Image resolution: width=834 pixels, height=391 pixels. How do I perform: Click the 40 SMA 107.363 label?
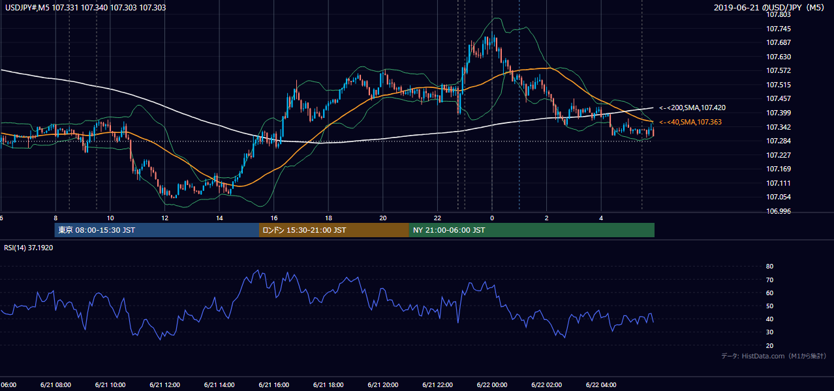pyautogui.click(x=690, y=122)
